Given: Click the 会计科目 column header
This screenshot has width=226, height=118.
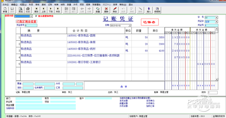Looking at the screenshot, I should click(96, 31).
